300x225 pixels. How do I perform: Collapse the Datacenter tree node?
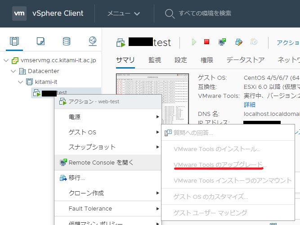(x=13, y=71)
